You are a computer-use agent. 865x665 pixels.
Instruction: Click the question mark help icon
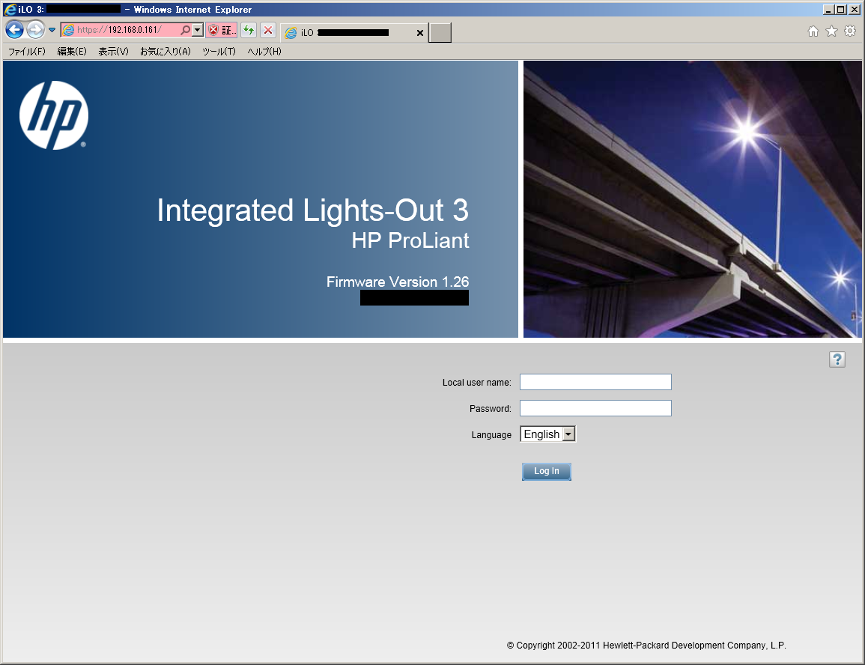tap(837, 359)
